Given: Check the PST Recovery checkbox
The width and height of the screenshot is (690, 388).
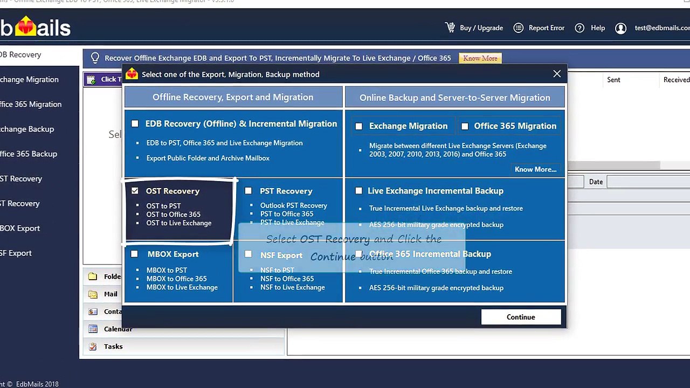Looking at the screenshot, I should click(x=249, y=191).
